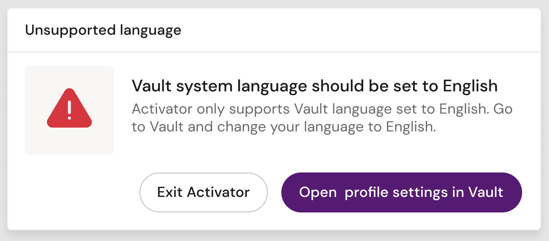Click the word "Vault" starting the bold heading
The height and width of the screenshot is (241, 549).
(x=149, y=86)
